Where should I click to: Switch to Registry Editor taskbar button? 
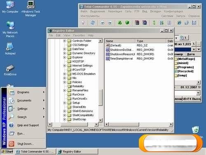(x=77, y=152)
